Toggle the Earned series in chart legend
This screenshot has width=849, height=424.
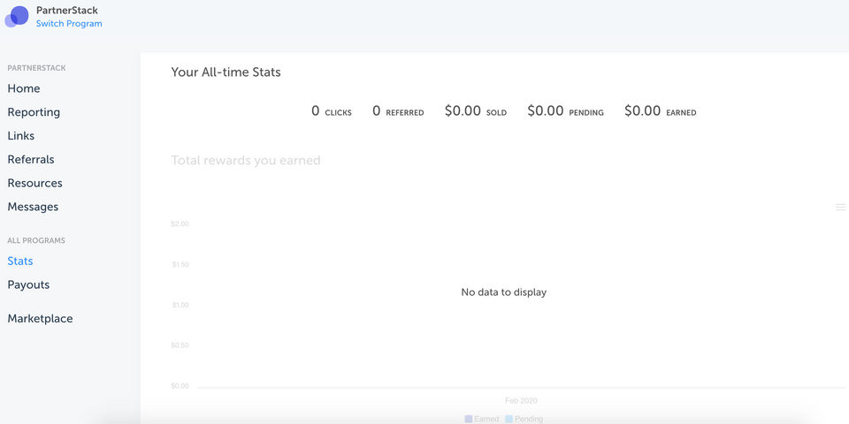[482, 419]
